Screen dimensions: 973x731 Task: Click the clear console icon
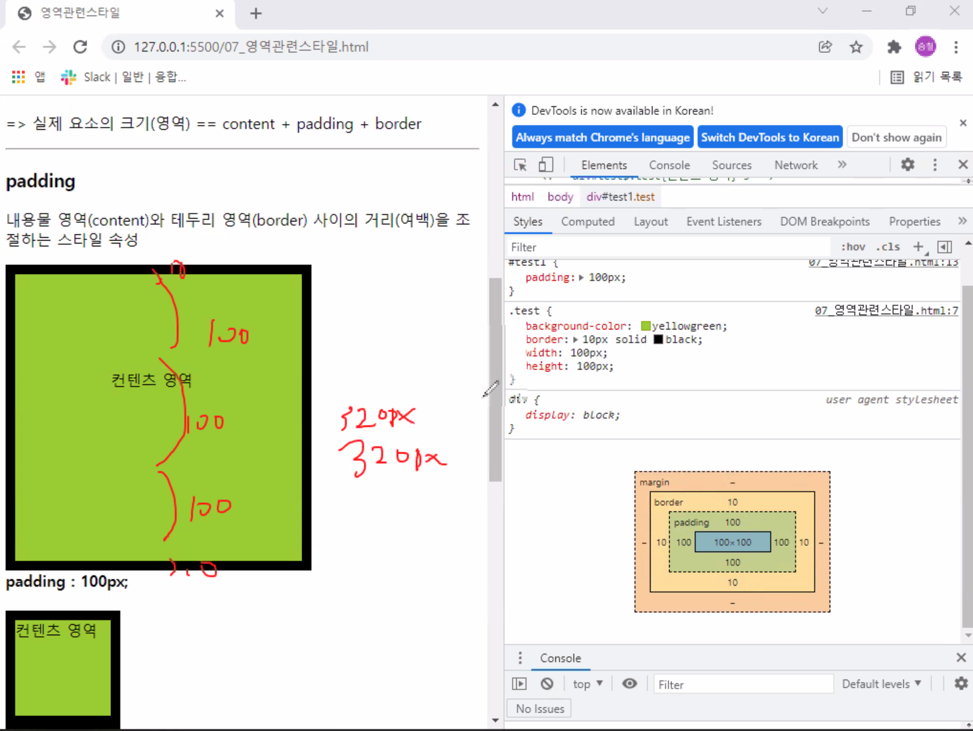coord(547,683)
